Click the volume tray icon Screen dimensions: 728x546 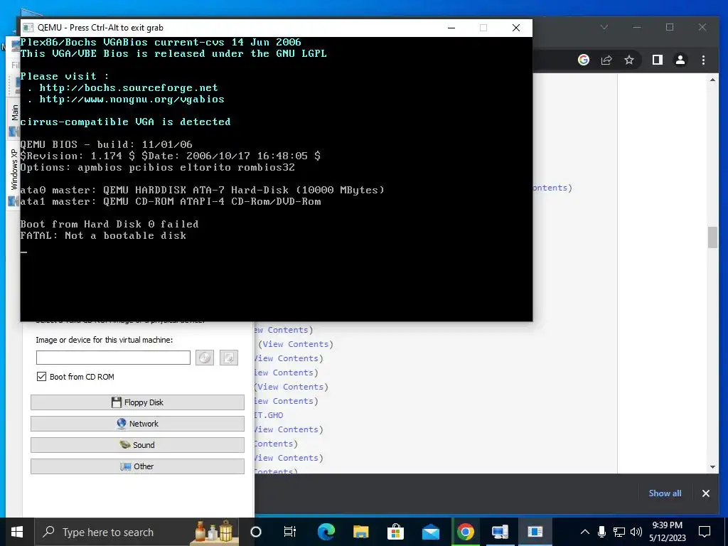[636, 532]
